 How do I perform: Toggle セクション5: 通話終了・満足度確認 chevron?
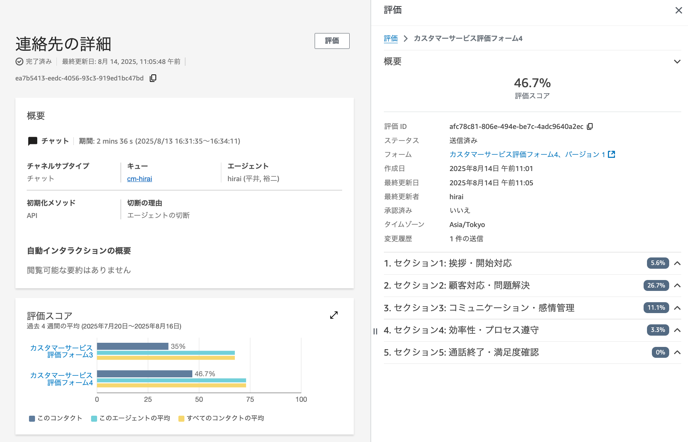coord(677,352)
